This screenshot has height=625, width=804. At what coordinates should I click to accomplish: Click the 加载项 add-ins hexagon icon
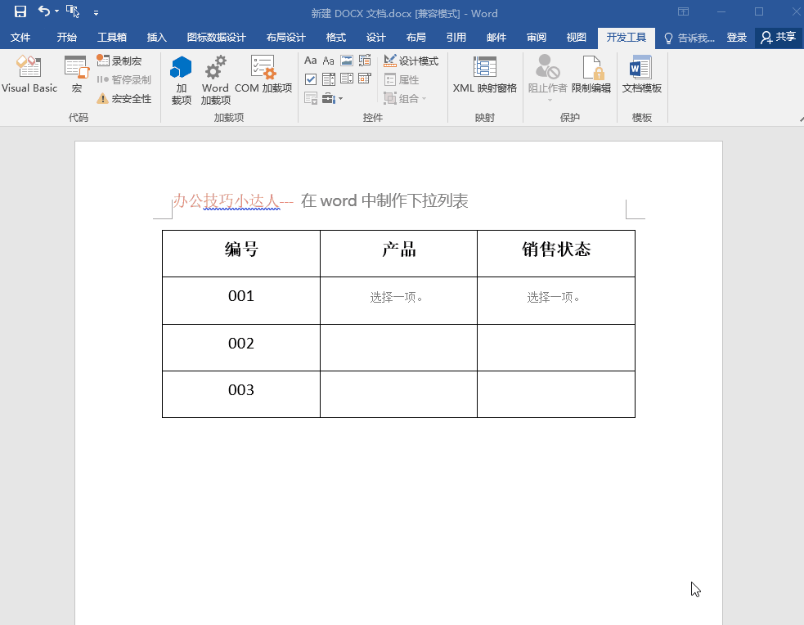[181, 80]
